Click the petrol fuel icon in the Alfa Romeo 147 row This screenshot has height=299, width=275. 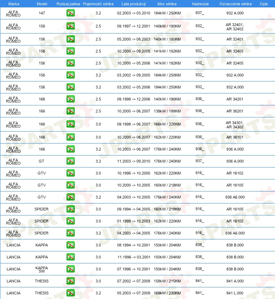71,13
